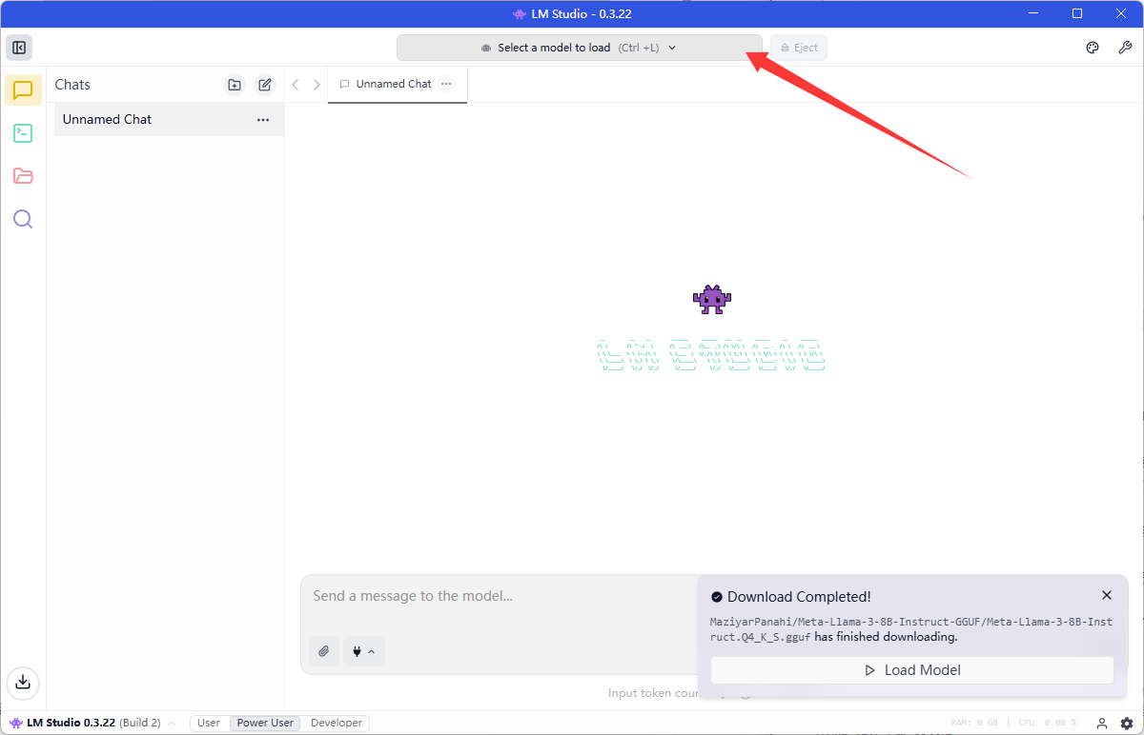Open settings wrench icon top right

point(1125,48)
